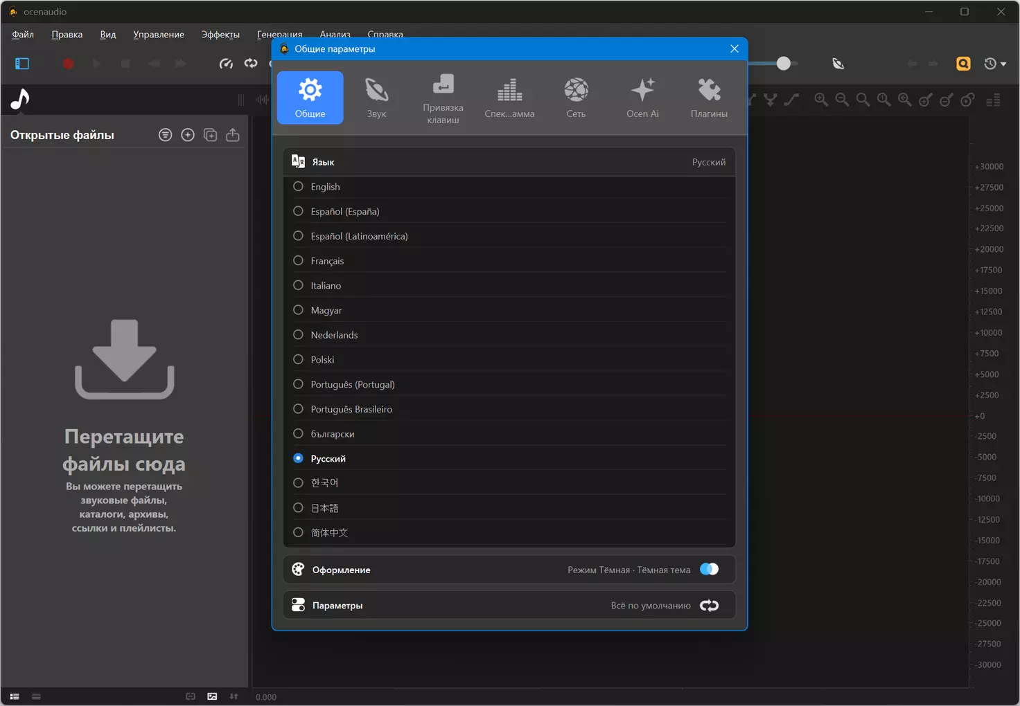Select the Français language radio button
1020x706 pixels.
pyautogui.click(x=298, y=260)
